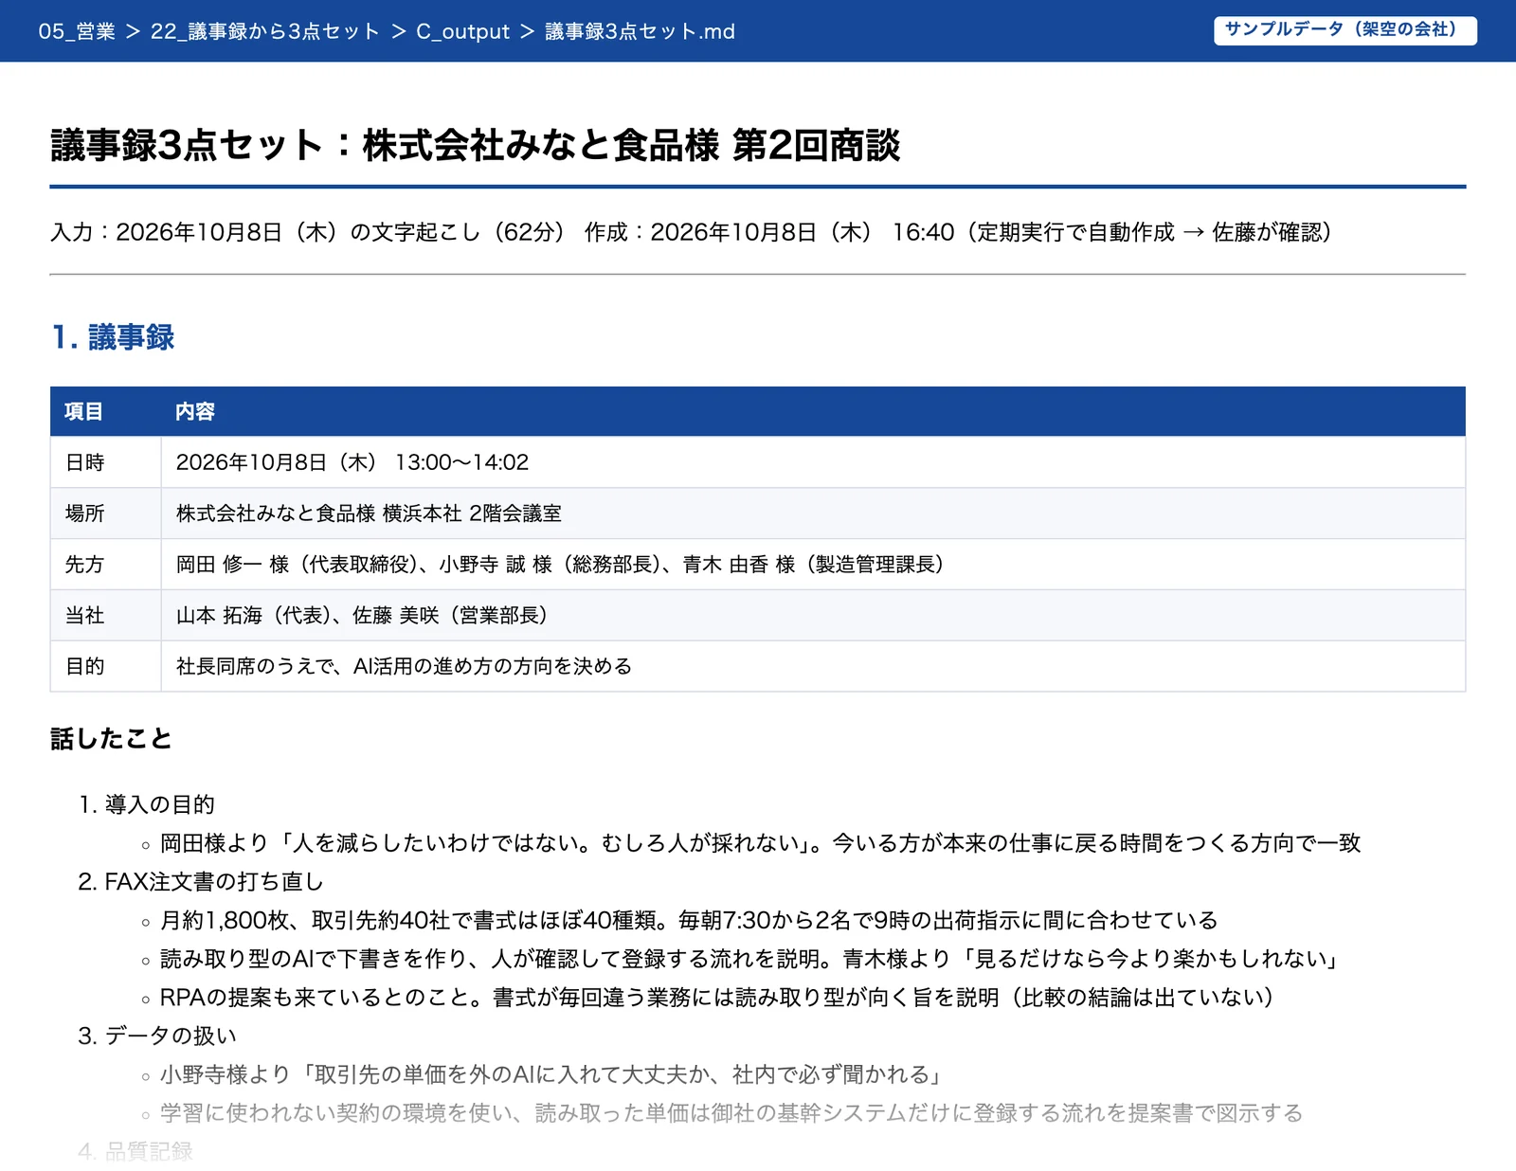
Task: Select faded list item 4. 品質記録
Action: (135, 1151)
